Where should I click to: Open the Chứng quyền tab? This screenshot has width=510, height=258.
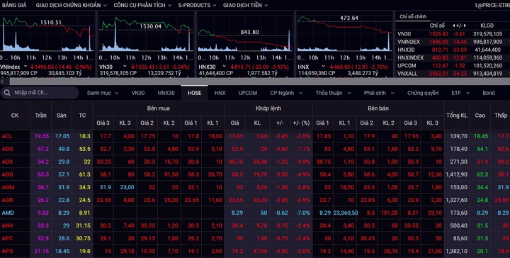[x=423, y=93]
